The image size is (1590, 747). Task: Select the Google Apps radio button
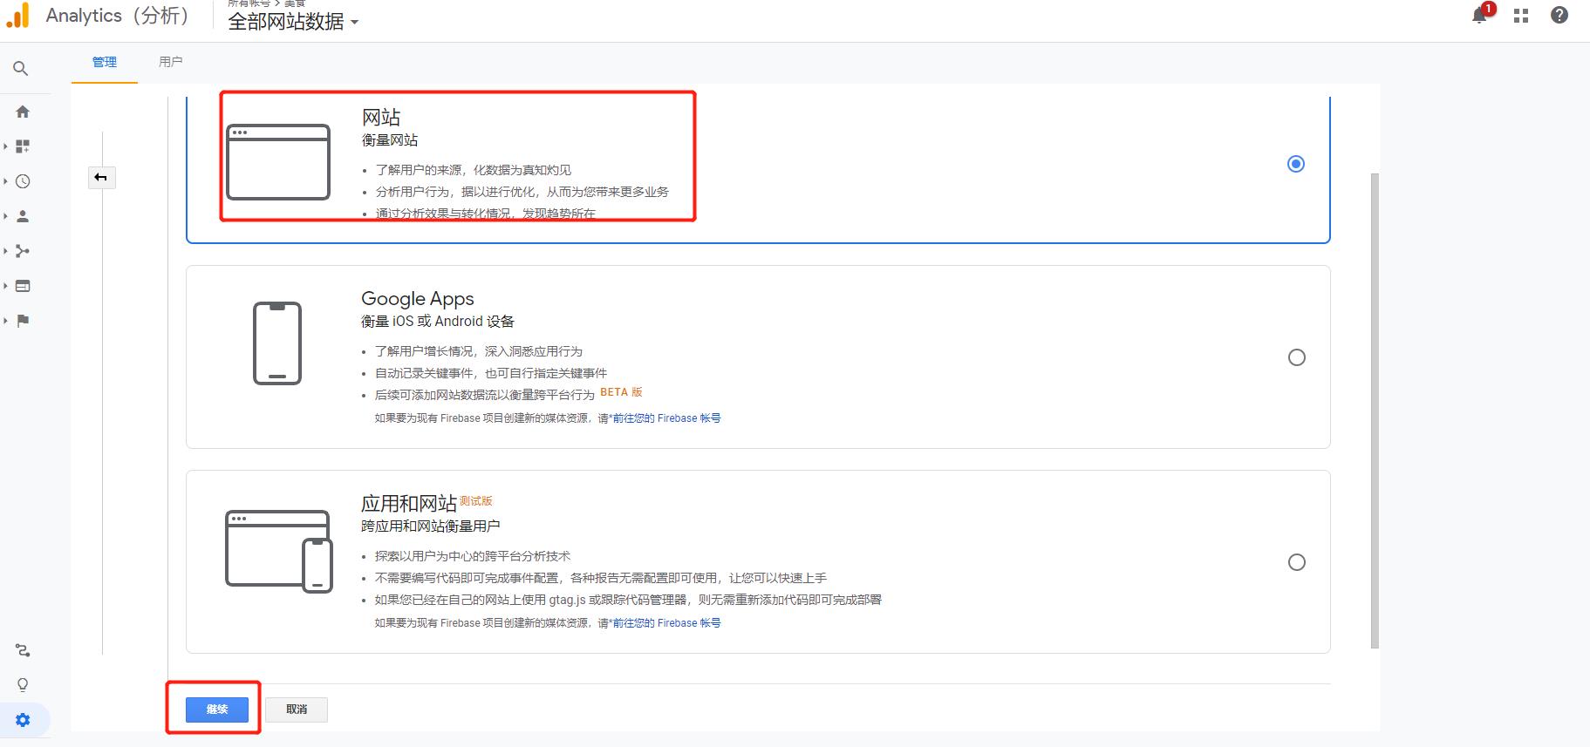pyautogui.click(x=1297, y=357)
